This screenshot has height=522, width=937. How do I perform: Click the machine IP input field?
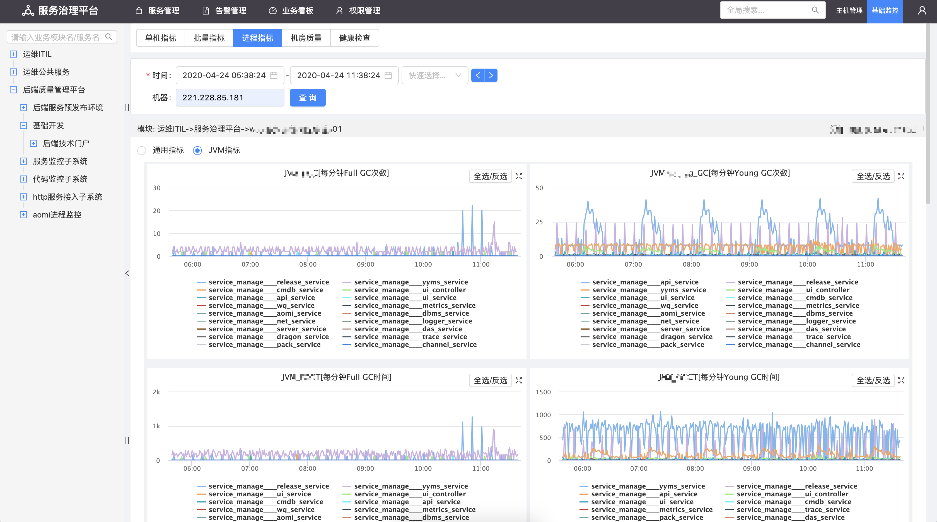click(x=230, y=98)
